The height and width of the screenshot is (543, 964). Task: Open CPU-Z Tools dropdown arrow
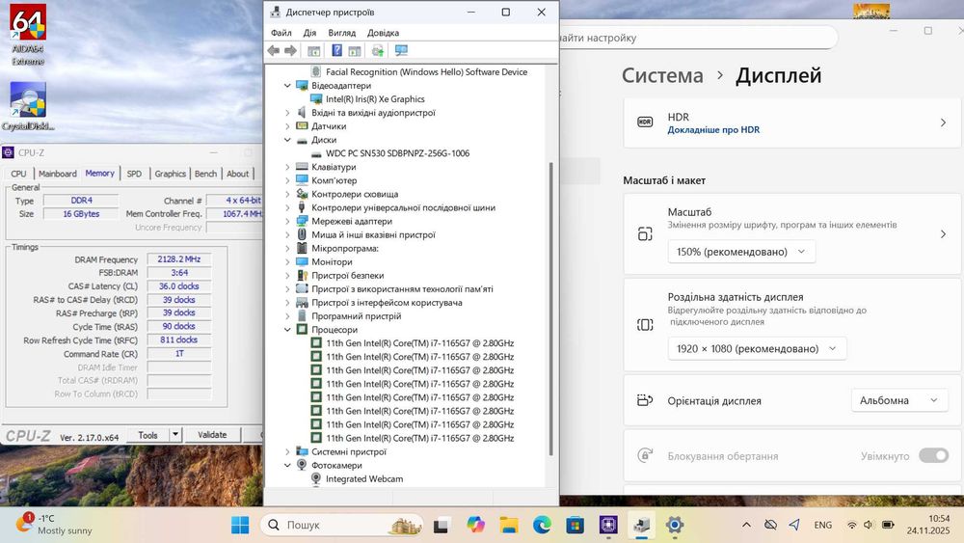175,435
